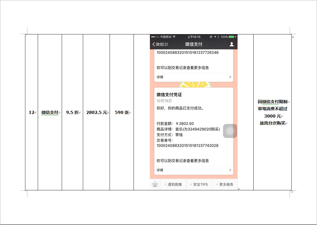Viewport: 317px width, 225px height.
Task: Open the profile person icon in WeChat header
Action: pyautogui.click(x=232, y=44)
